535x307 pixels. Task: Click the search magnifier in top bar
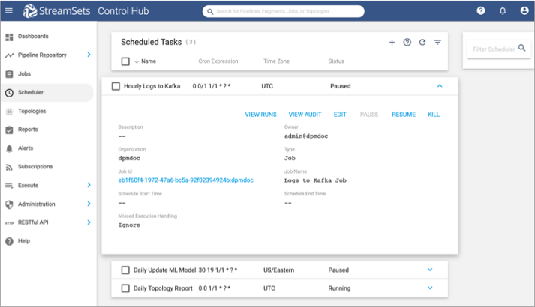[210, 11]
